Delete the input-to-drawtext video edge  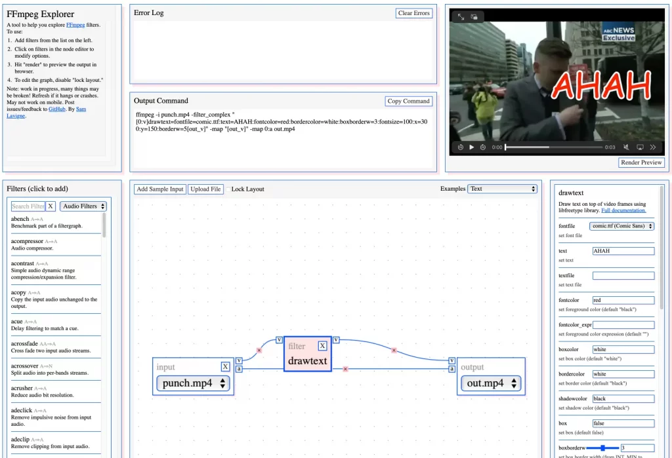coord(259,350)
